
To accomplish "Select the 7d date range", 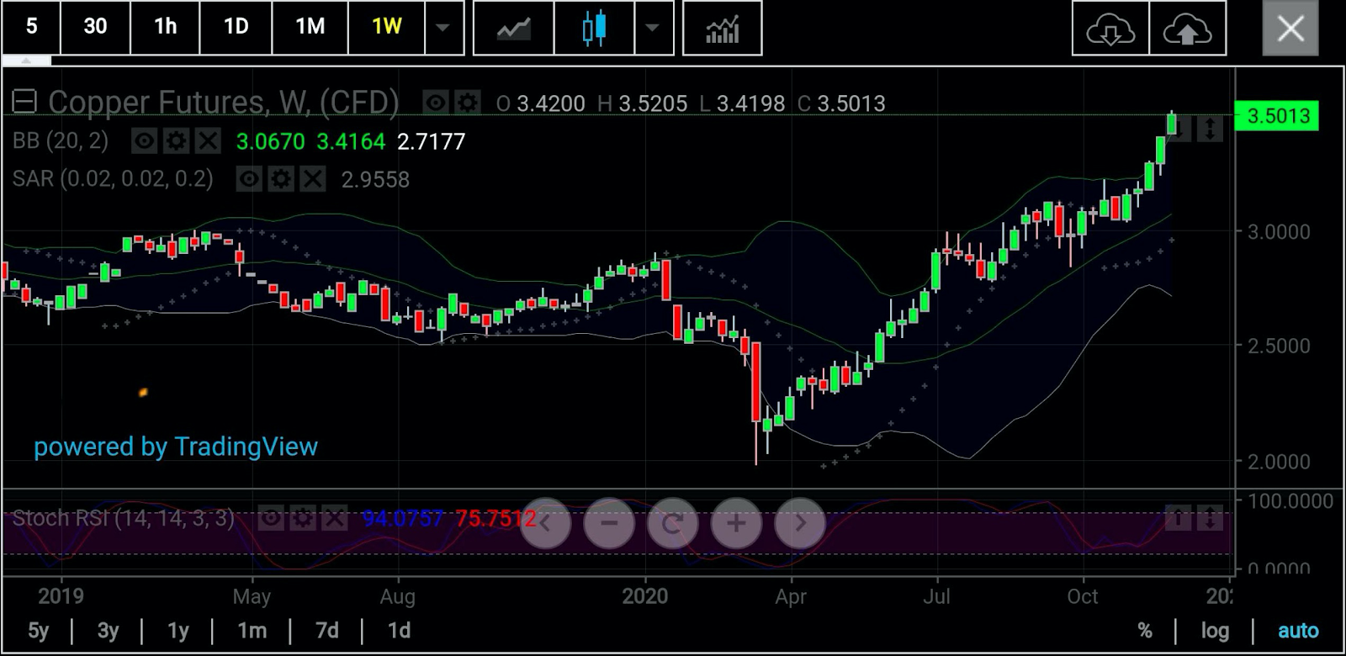I will pos(327,630).
